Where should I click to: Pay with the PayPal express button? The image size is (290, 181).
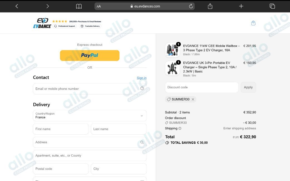pyautogui.click(x=90, y=55)
